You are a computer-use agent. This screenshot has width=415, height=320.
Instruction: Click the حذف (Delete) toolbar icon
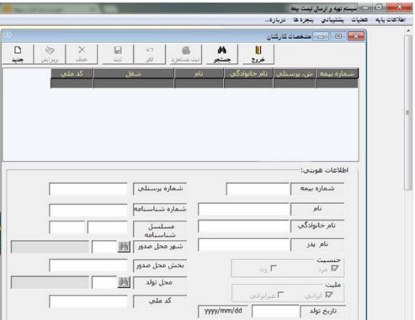click(x=82, y=54)
